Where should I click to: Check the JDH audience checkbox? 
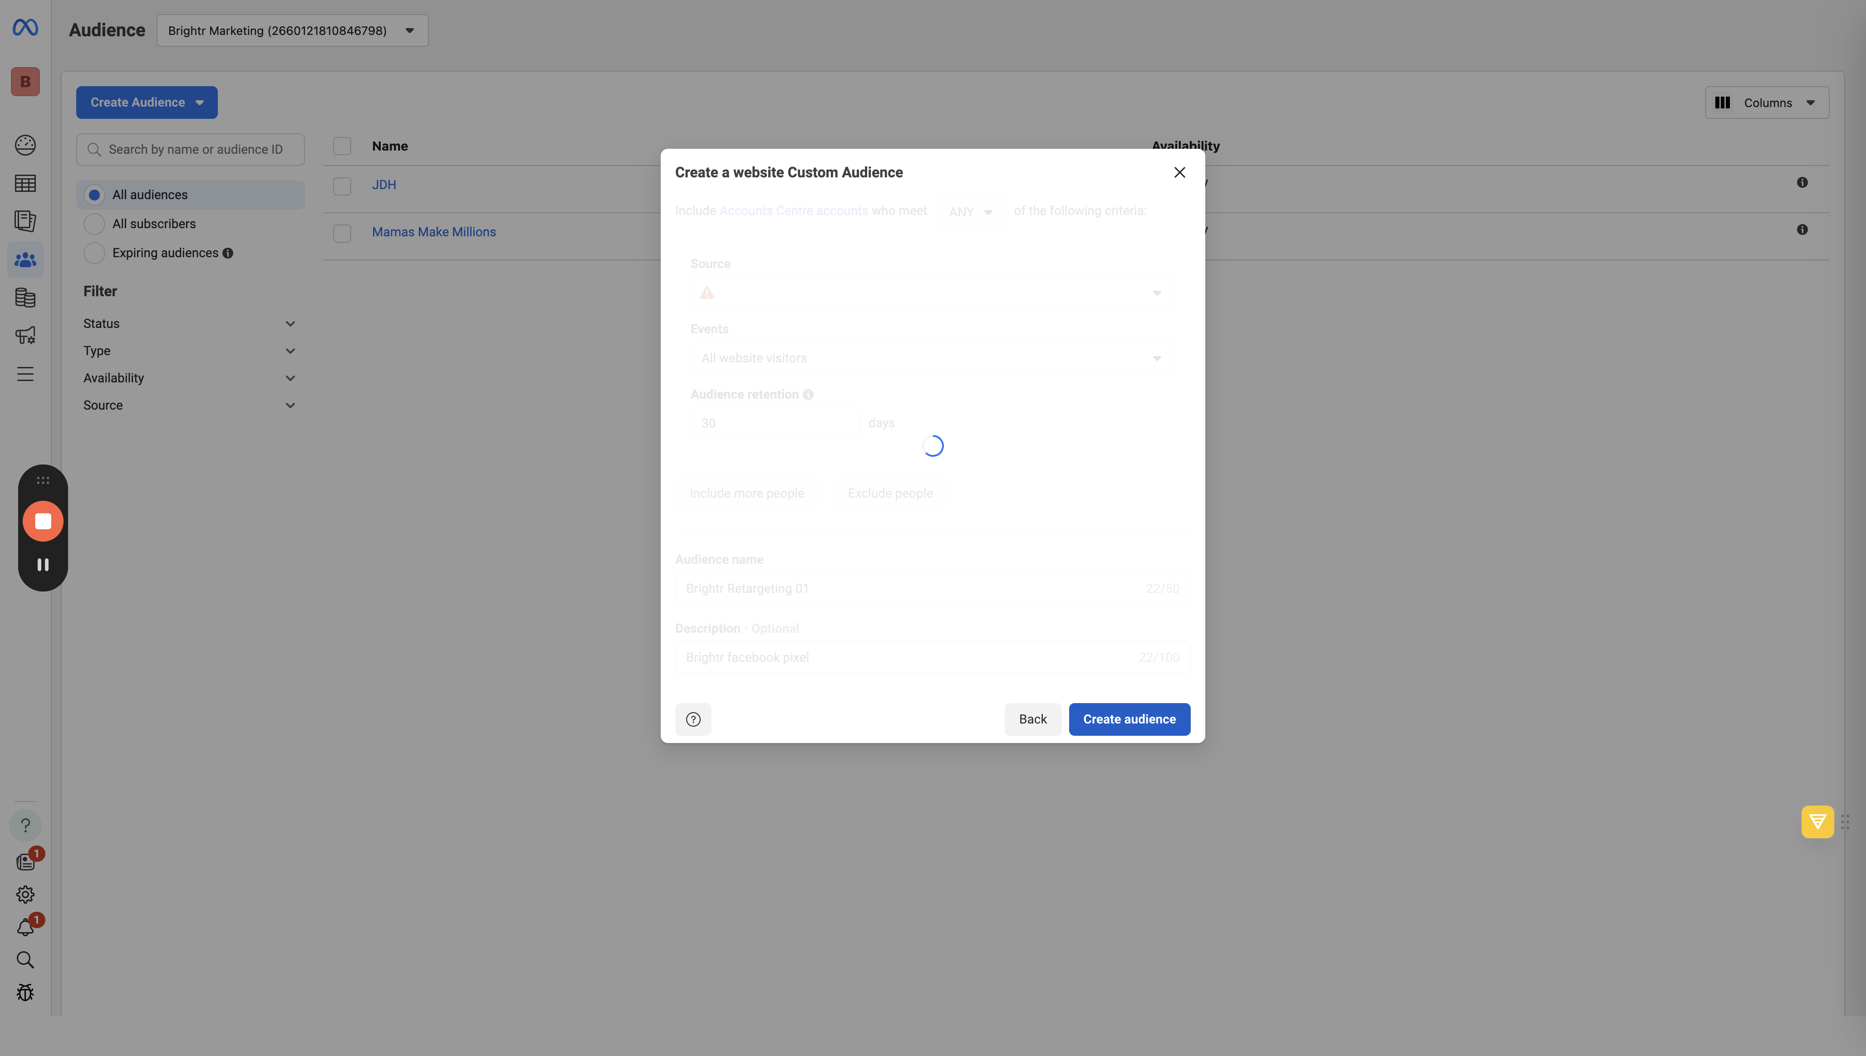tap(342, 186)
